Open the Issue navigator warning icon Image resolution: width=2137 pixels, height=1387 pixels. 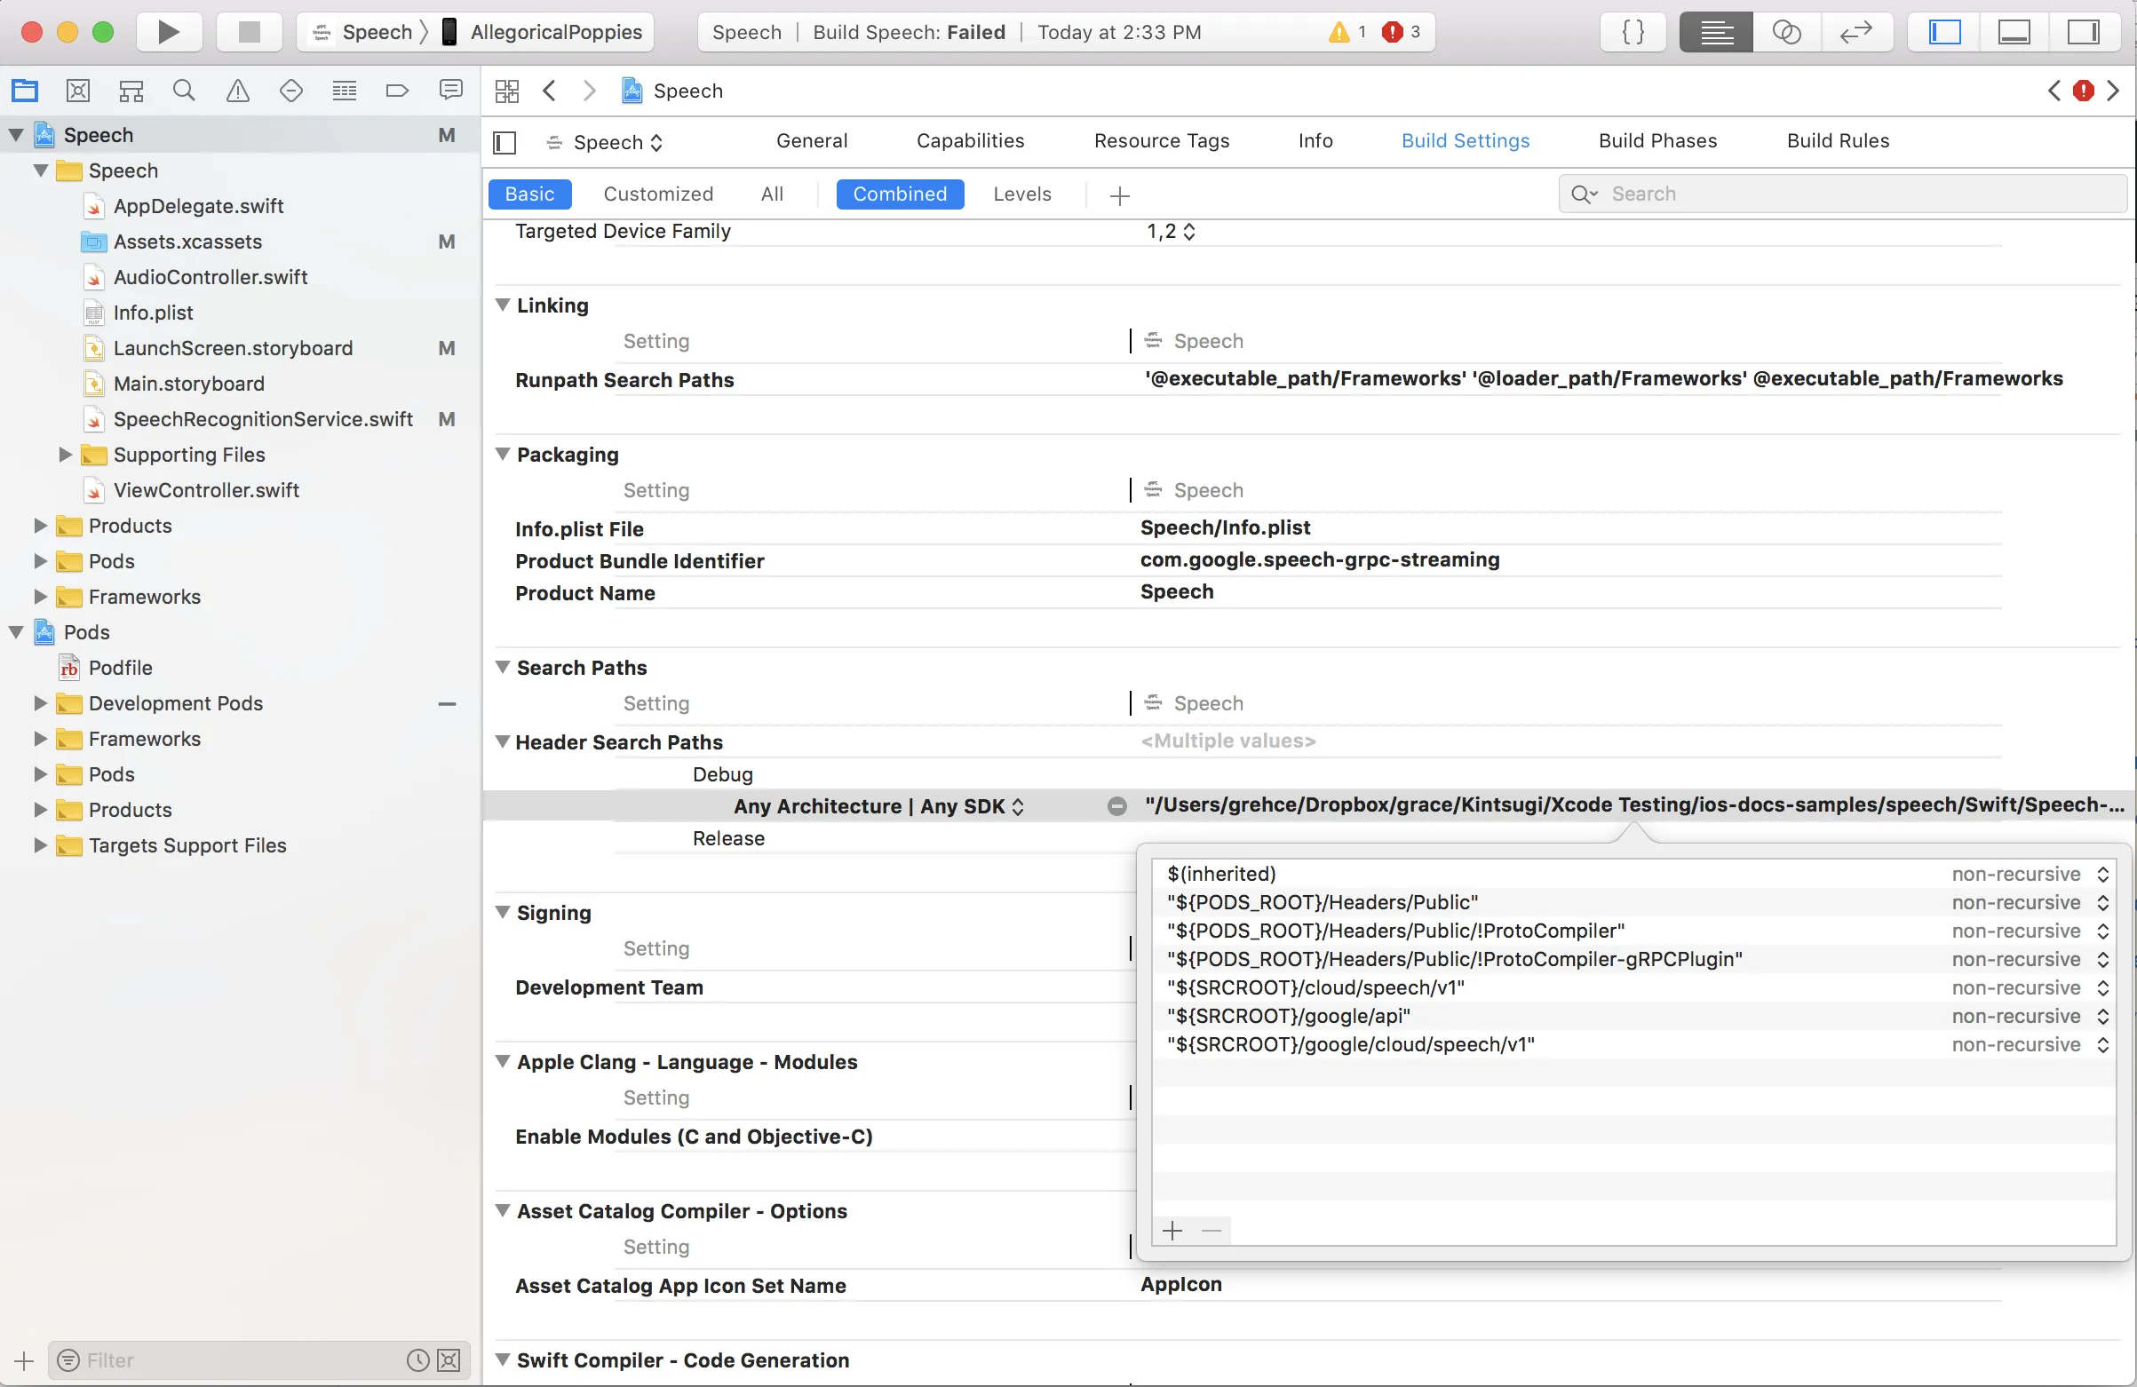238,91
